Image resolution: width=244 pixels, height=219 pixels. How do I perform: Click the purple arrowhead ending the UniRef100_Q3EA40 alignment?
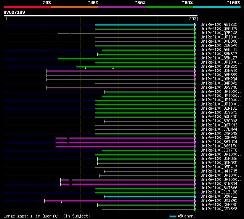point(195,71)
